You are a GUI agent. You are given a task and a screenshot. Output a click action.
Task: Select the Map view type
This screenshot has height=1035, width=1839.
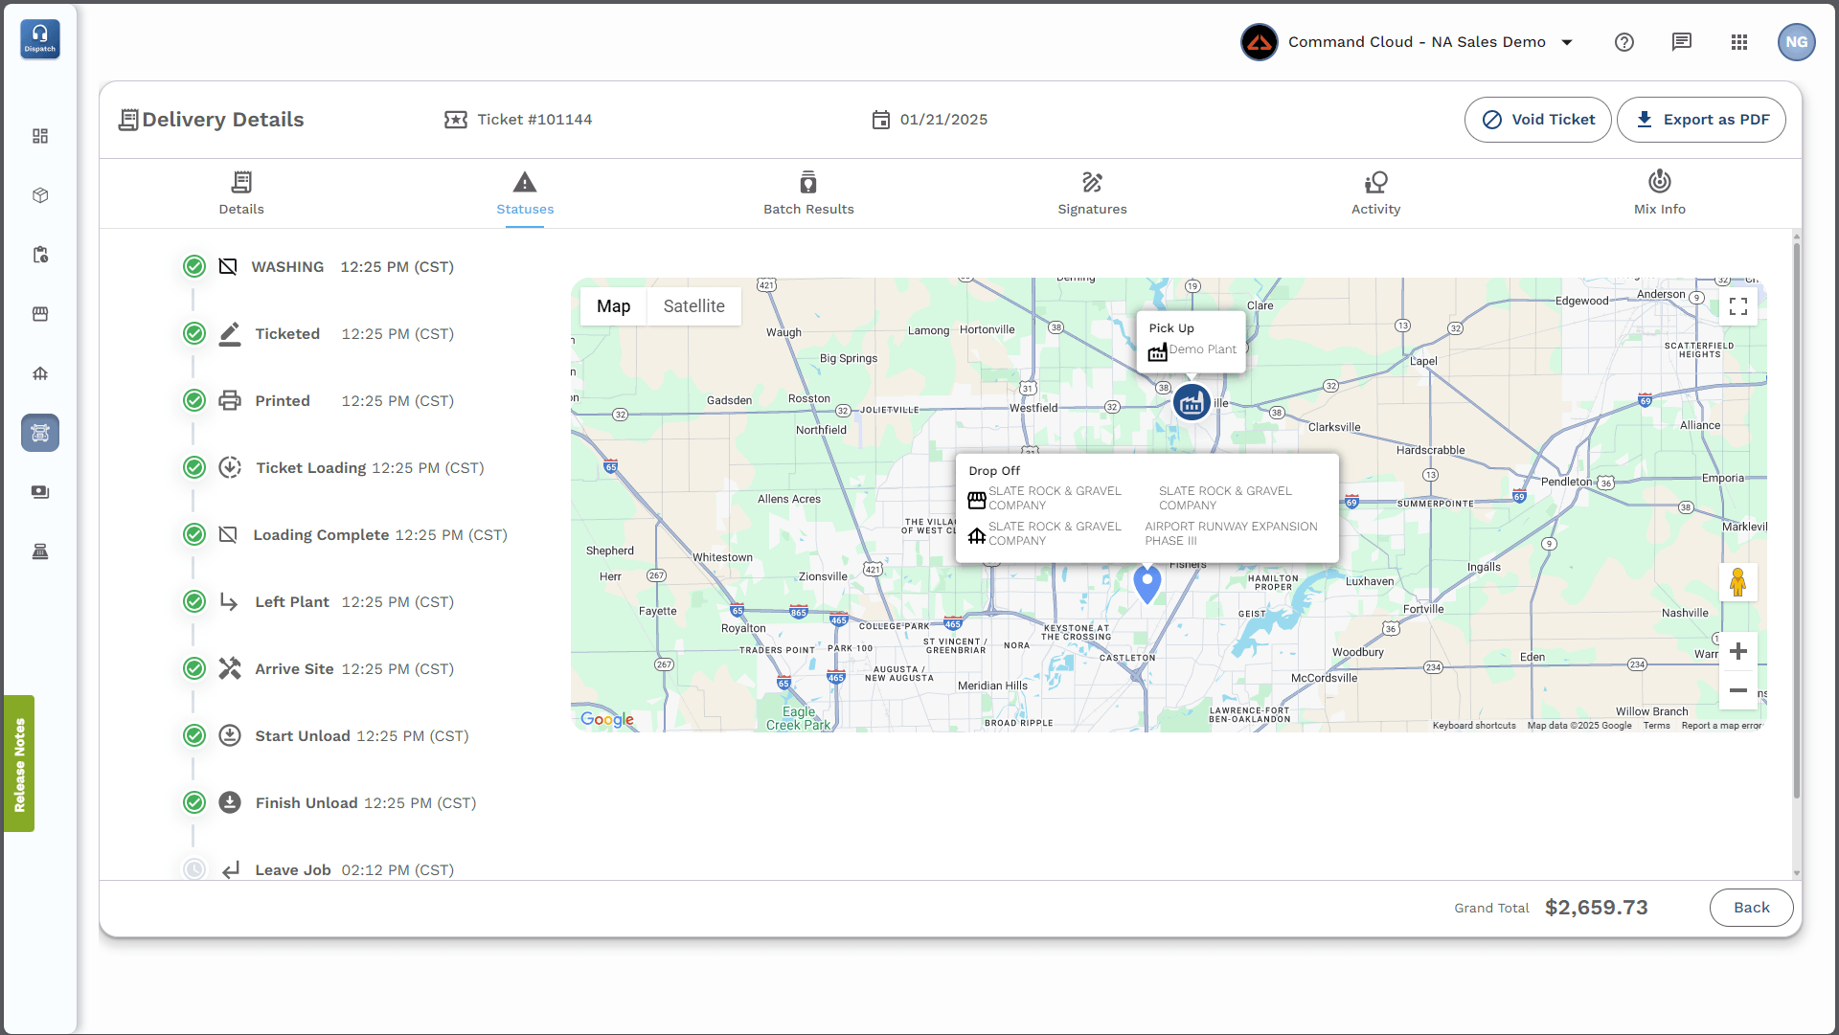pos(613,306)
